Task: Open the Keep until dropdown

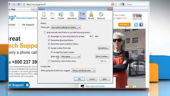Action: [71, 56]
